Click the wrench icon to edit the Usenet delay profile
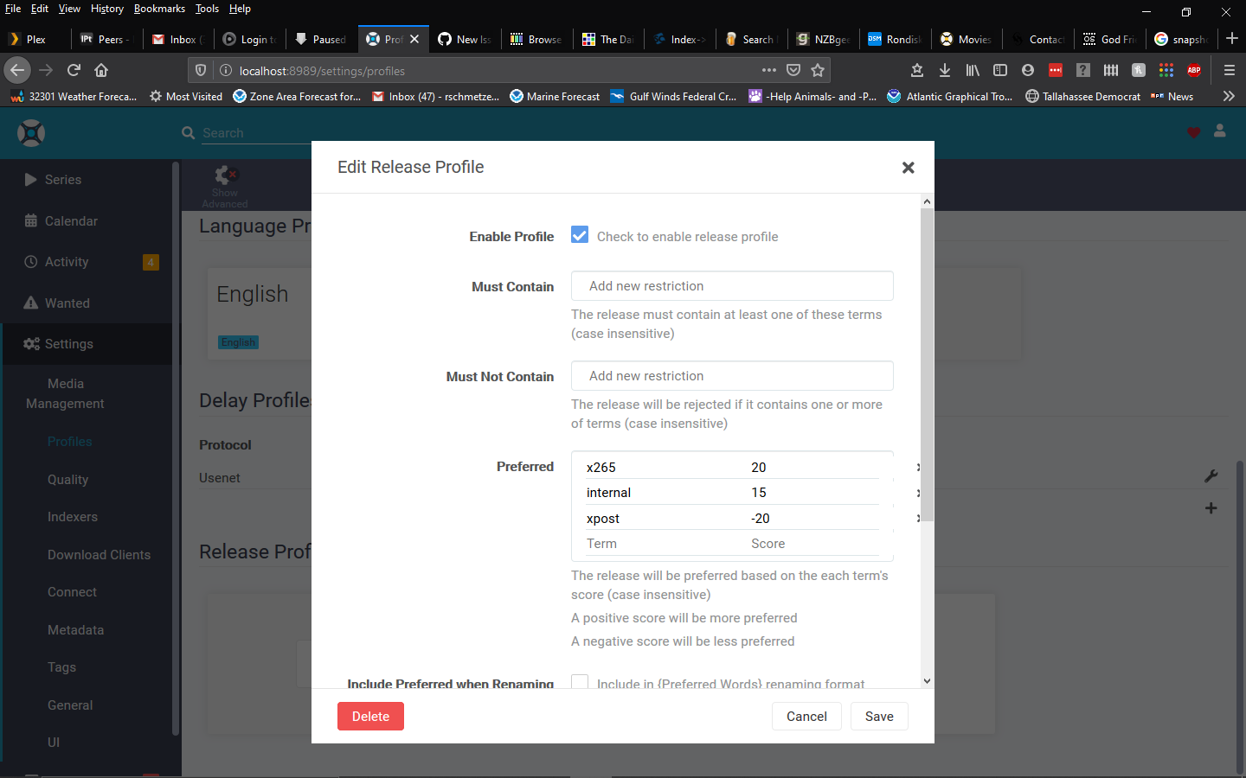 pyautogui.click(x=1211, y=475)
